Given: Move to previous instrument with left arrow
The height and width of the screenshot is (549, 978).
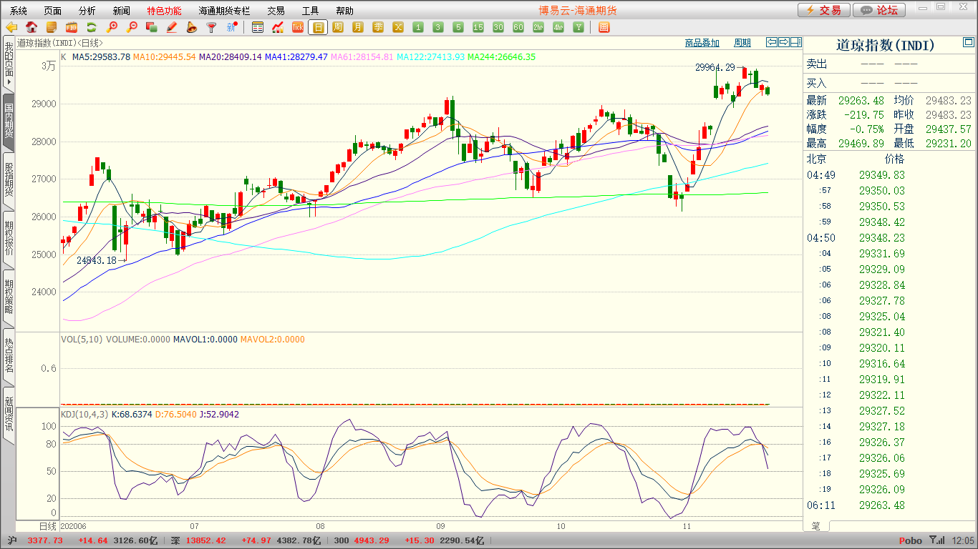Looking at the screenshot, I should 772,42.
